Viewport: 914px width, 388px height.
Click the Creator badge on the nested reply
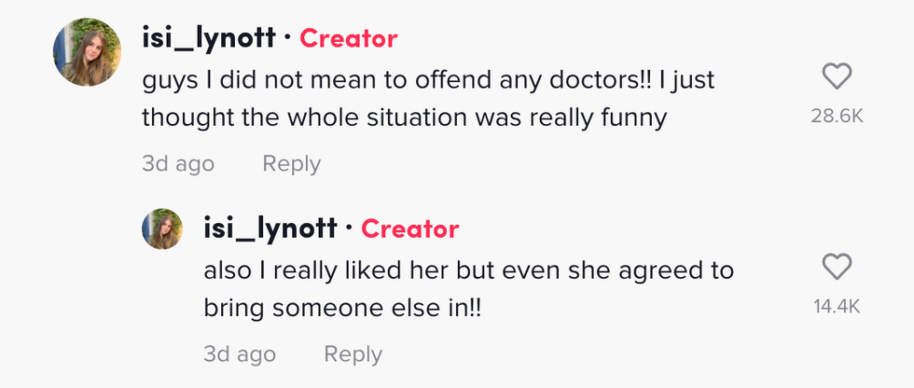[409, 229]
